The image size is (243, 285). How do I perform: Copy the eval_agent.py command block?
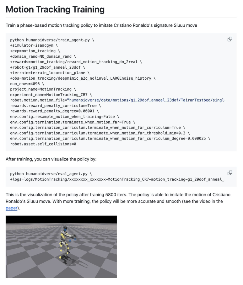click(x=230, y=173)
